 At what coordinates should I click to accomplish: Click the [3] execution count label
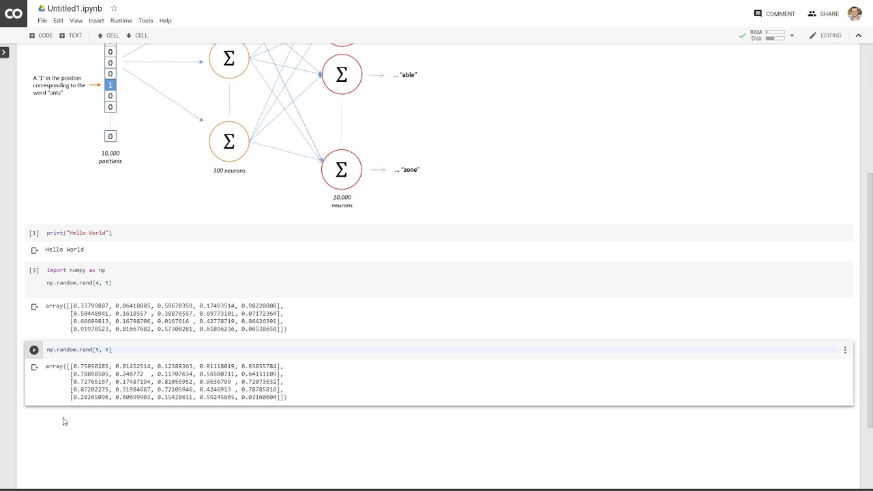coord(34,270)
